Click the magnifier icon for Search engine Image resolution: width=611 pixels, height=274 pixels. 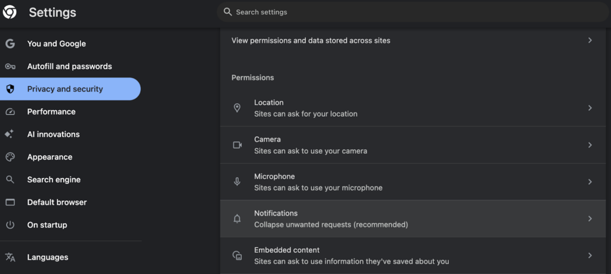pos(10,180)
